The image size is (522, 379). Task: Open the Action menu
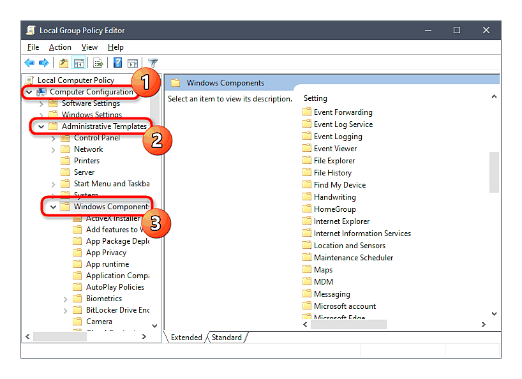pyautogui.click(x=60, y=47)
